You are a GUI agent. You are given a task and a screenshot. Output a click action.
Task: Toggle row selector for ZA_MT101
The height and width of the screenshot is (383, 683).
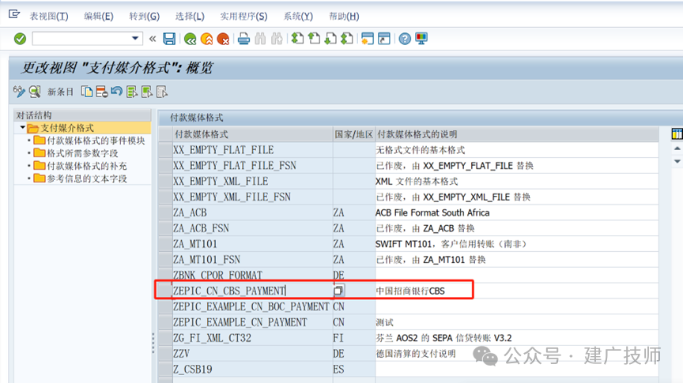pos(165,244)
